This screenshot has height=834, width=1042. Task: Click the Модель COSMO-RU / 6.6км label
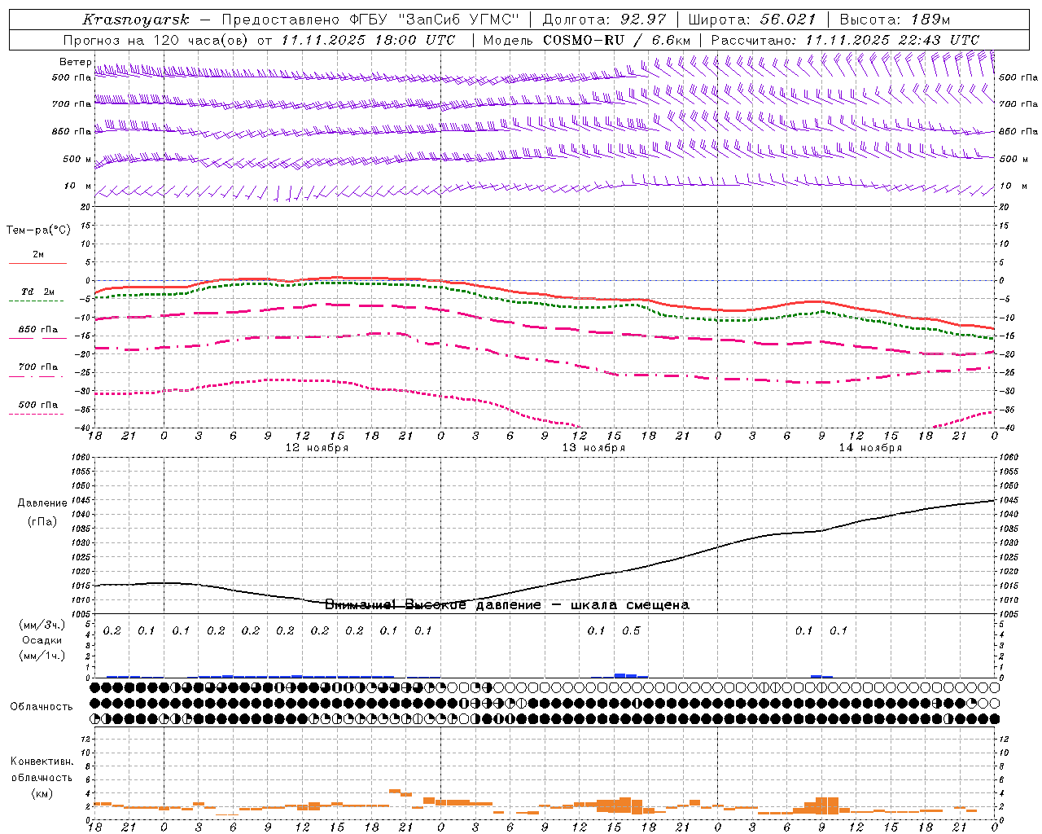(x=587, y=40)
